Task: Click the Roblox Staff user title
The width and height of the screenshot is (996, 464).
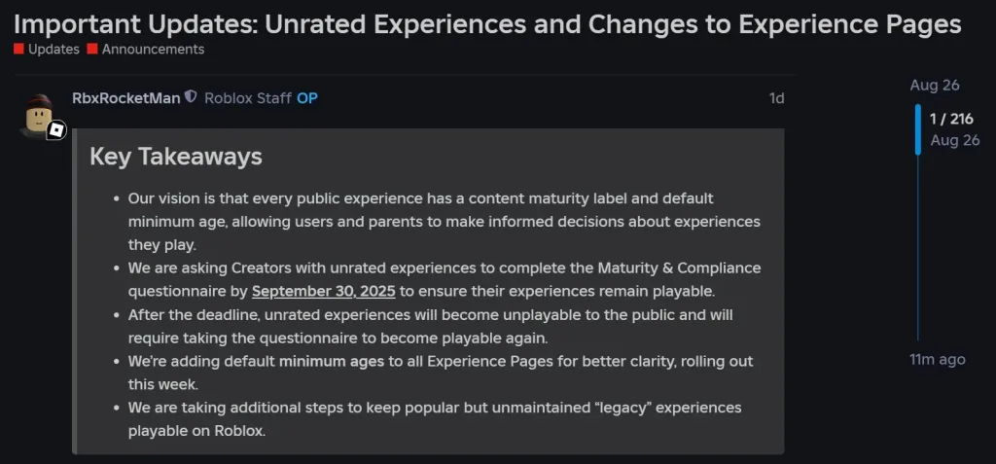Action: coord(247,98)
